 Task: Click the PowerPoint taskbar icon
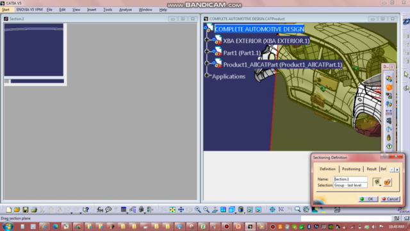coord(238,227)
